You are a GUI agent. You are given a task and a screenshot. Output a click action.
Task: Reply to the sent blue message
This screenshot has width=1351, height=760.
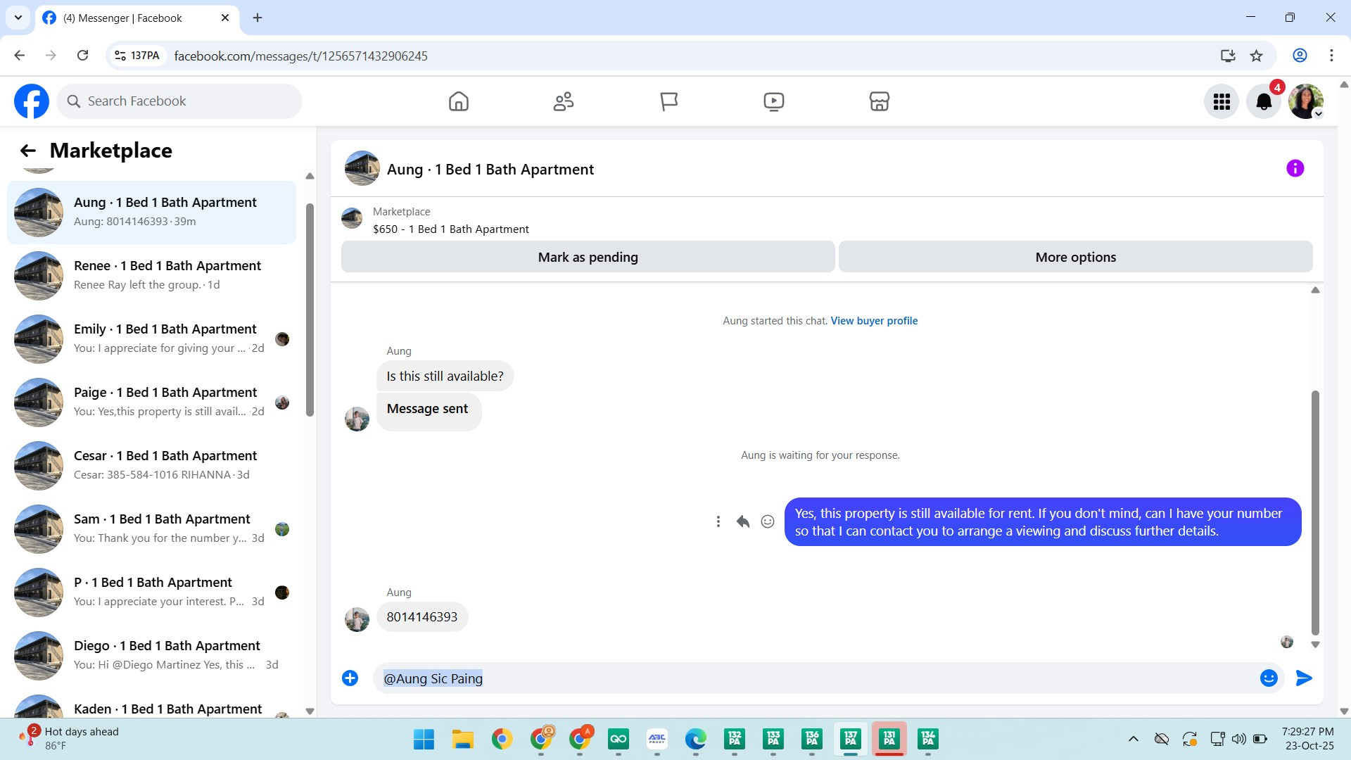[x=742, y=521]
